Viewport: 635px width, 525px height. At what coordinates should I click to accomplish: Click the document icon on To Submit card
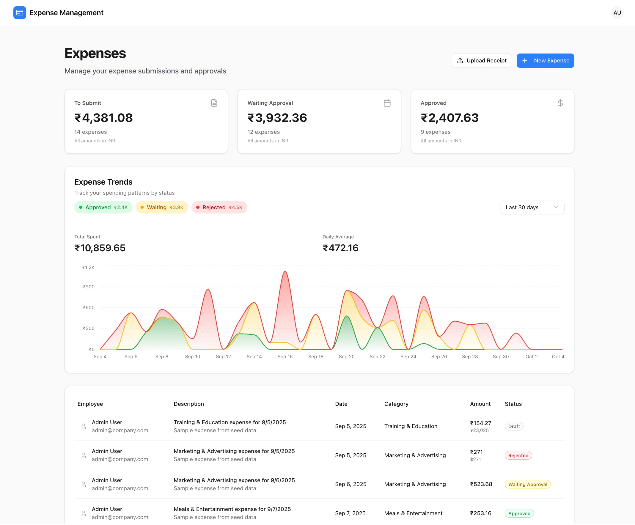(214, 103)
